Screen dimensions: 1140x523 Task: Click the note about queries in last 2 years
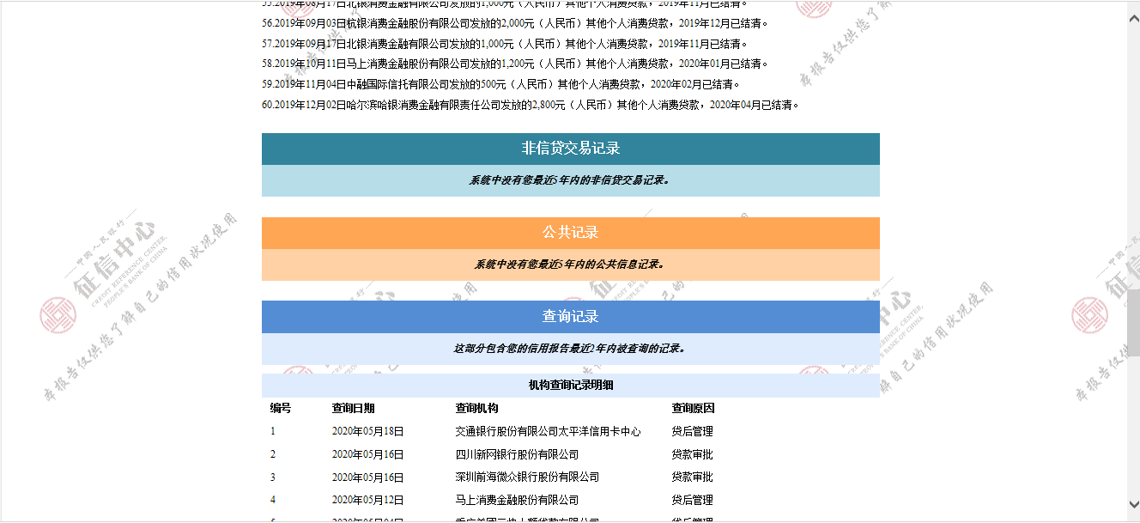(571, 349)
